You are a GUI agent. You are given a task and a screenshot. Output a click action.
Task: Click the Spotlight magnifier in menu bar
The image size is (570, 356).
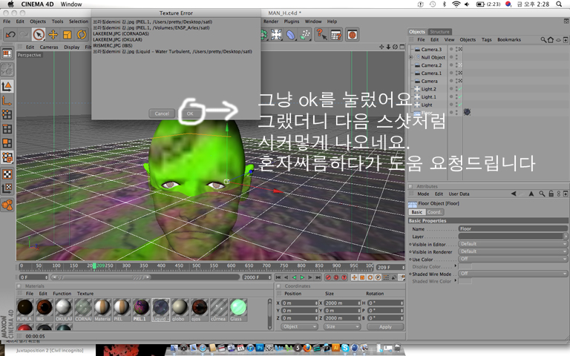(559, 4)
